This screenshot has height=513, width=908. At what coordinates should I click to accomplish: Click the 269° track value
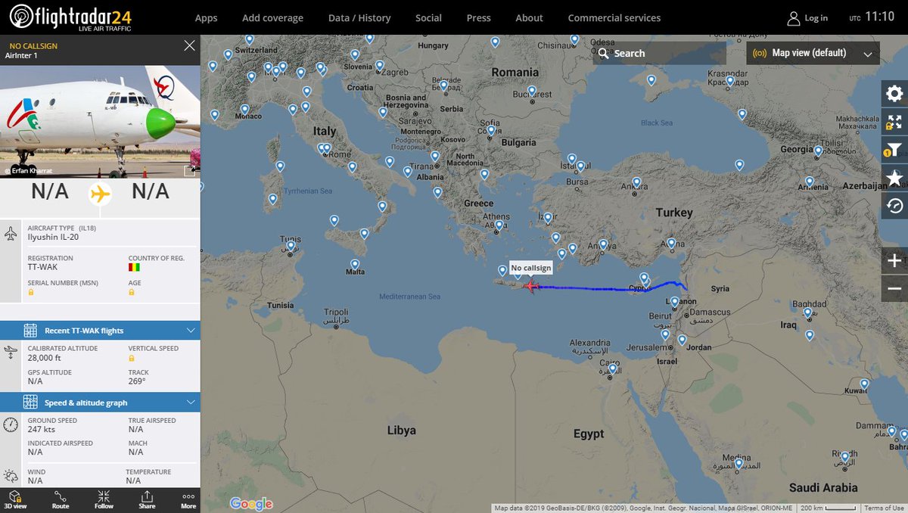[136, 381]
